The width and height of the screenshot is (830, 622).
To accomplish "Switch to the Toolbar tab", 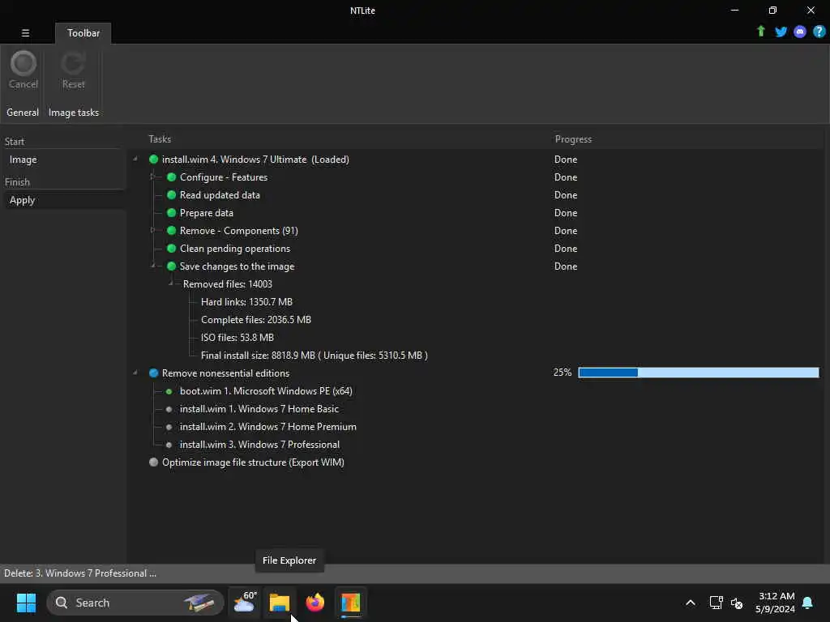I will coord(83,32).
